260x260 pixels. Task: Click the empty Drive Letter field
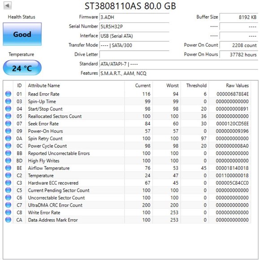click(x=134, y=54)
